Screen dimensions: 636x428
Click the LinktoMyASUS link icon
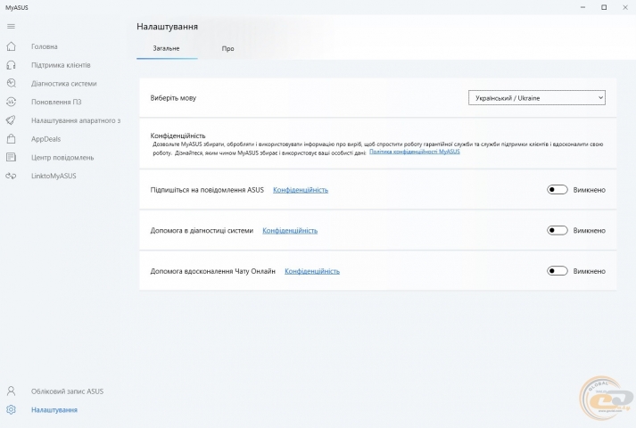pyautogui.click(x=11, y=176)
